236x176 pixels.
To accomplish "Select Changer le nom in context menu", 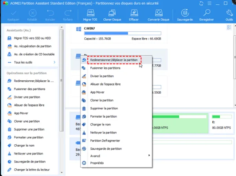I will [116, 124].
